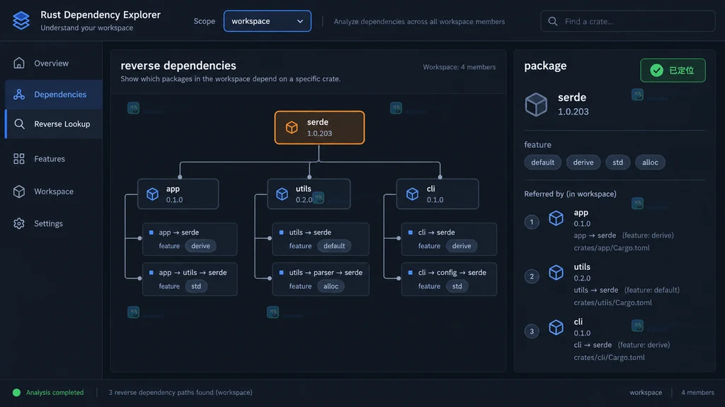
Task: Open the Features grid icon
Action: (19, 159)
